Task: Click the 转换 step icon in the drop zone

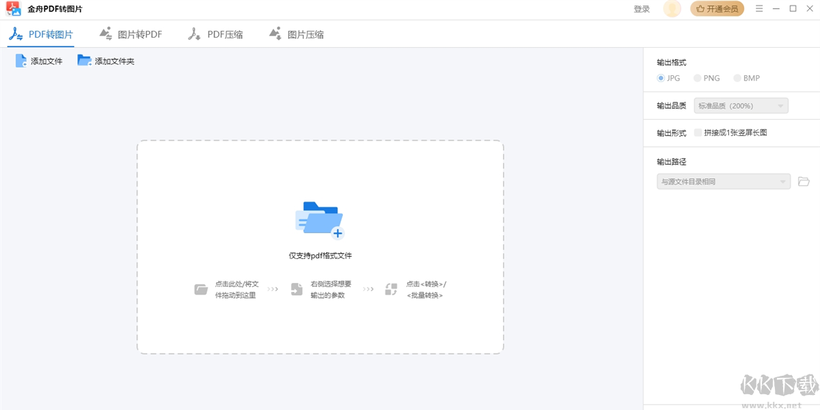Action: click(x=390, y=289)
